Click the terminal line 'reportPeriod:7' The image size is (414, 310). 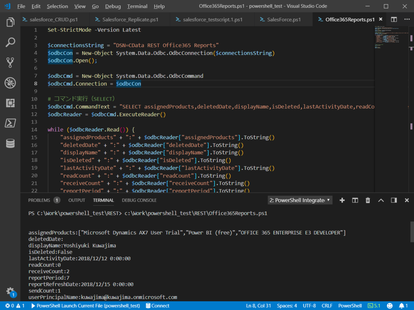49,278
